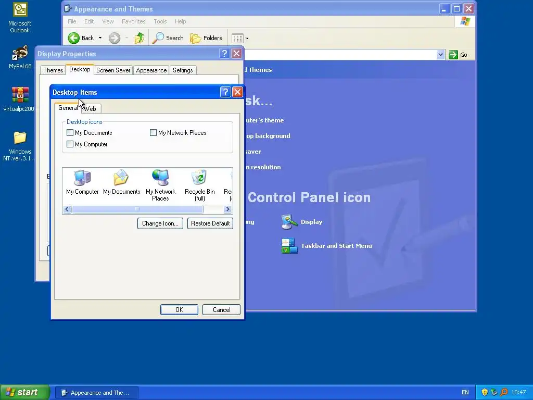This screenshot has width=533, height=400.
Task: Select the My Network Places icon in the list
Action: (x=160, y=185)
